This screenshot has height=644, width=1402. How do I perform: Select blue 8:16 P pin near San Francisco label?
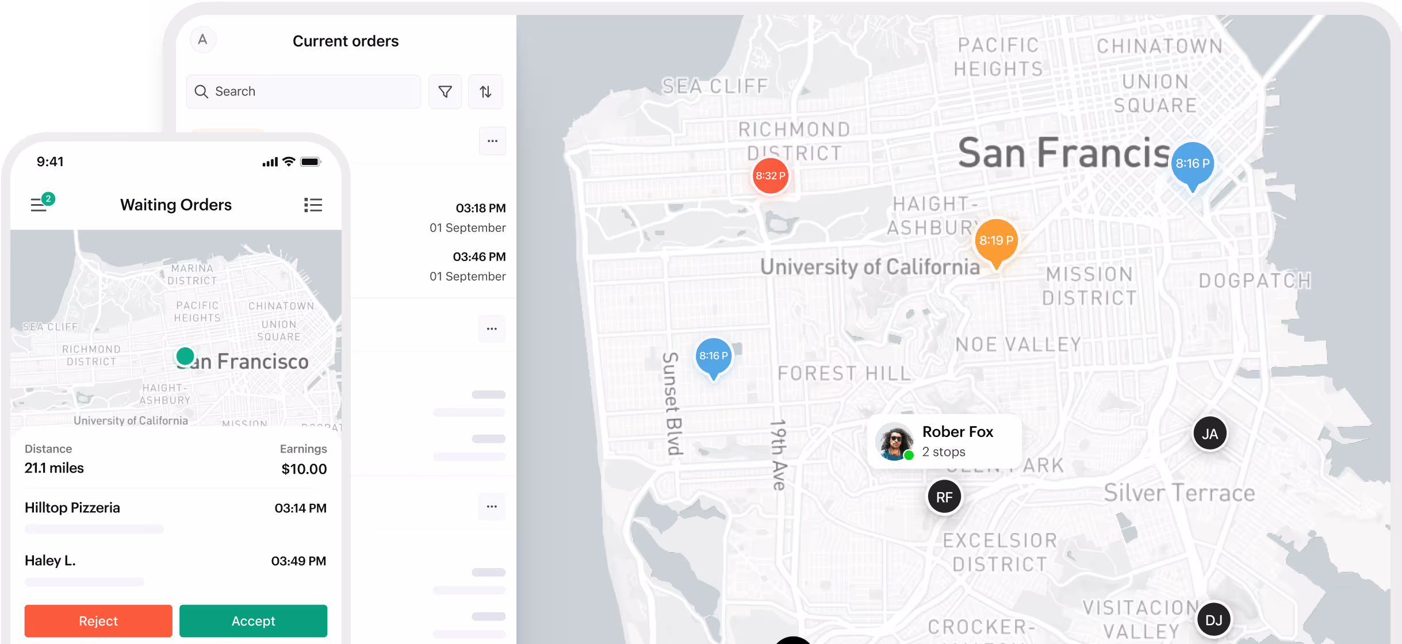click(x=1193, y=166)
